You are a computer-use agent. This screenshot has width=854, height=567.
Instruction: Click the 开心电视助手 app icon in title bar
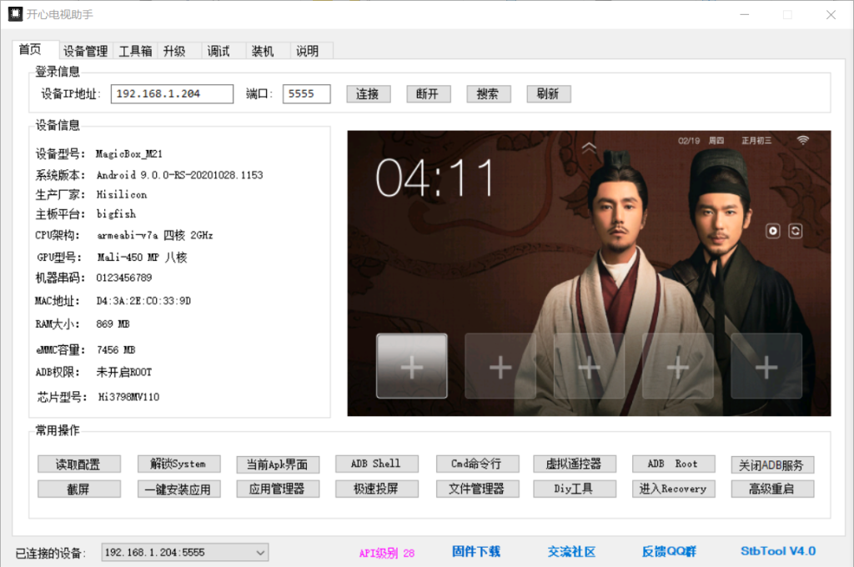[15, 14]
